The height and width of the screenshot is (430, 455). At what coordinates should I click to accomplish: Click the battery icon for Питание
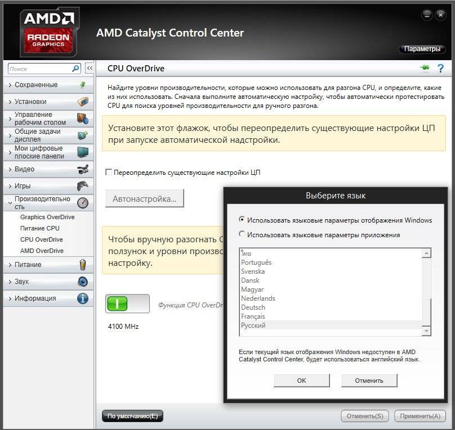coord(83,265)
